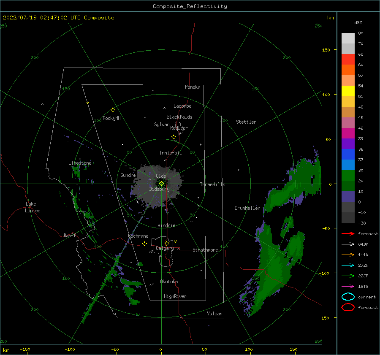The image size is (380, 355).
Task: Click the white 04DK arrow legend icon
Action: coord(348,244)
